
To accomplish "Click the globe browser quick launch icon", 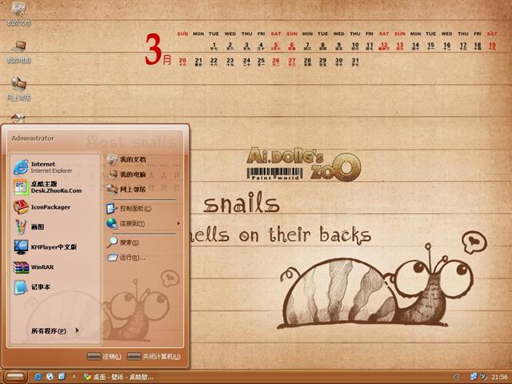I will click(50, 377).
